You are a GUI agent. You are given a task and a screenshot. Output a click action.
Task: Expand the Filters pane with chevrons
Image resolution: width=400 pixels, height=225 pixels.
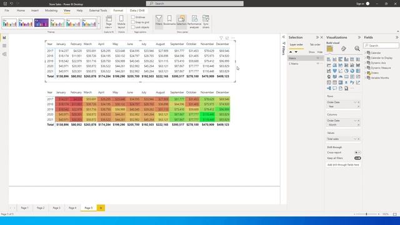pos(283,37)
